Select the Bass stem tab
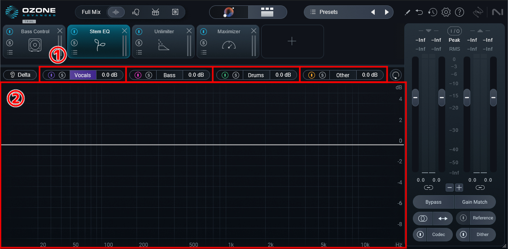Screen dimensions: 508x249 pos(170,75)
